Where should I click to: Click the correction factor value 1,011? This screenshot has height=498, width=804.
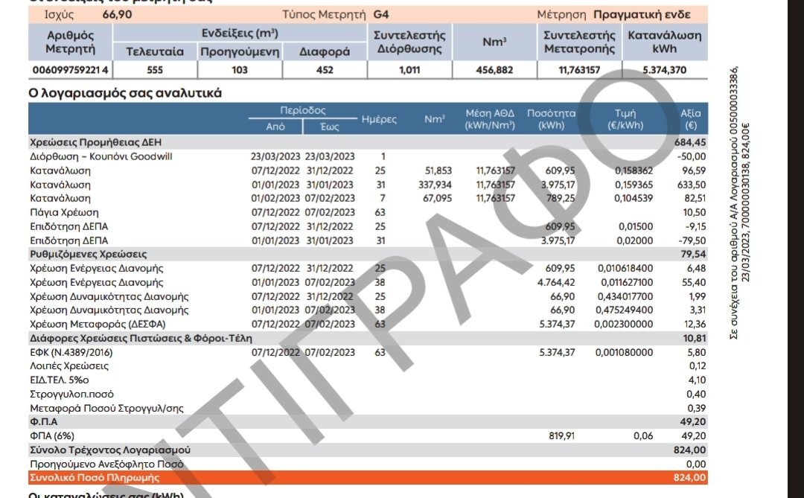pyautogui.click(x=409, y=70)
